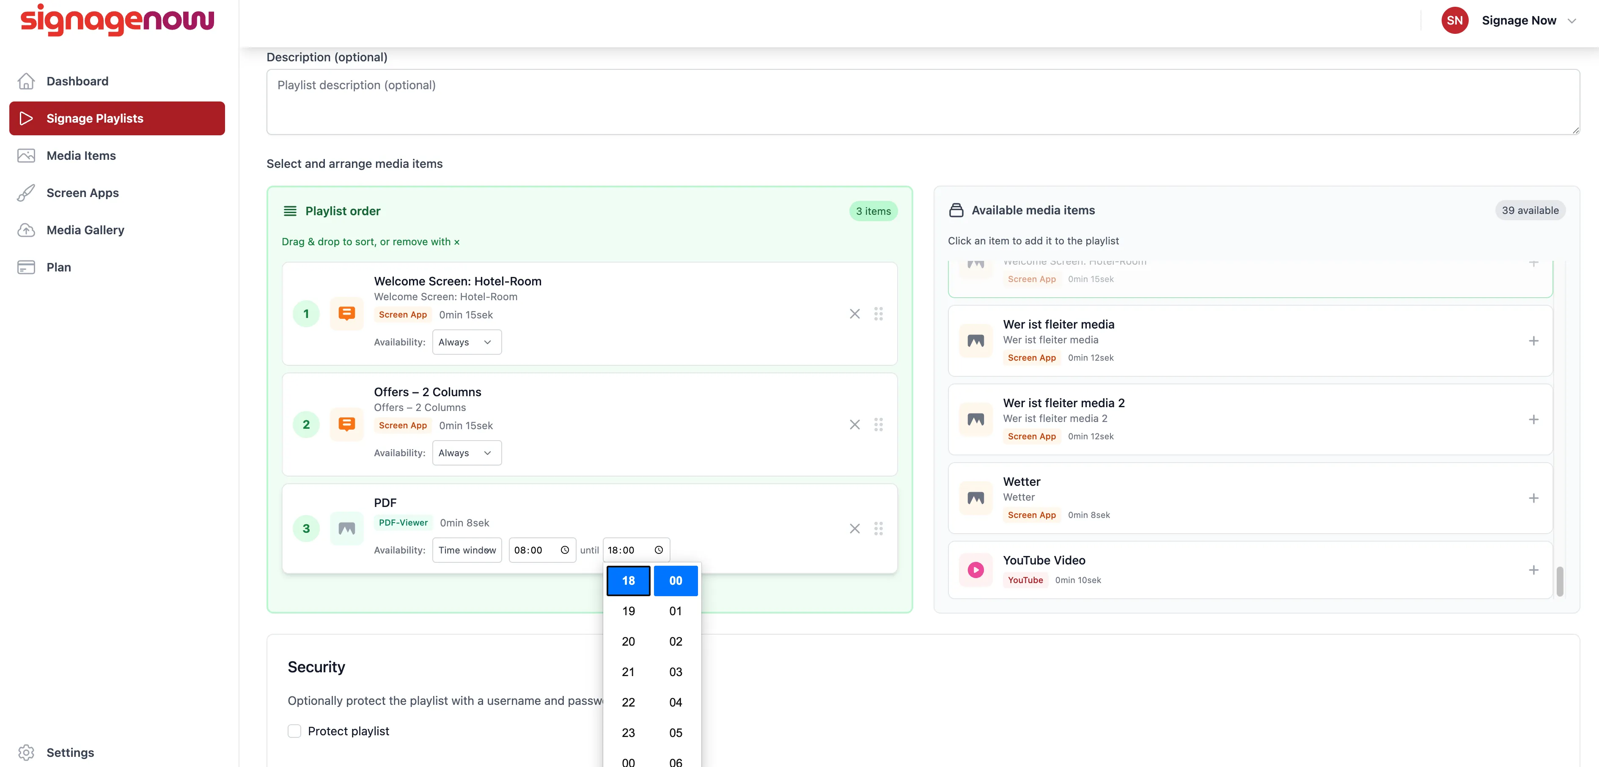1599x767 pixels.
Task: Choose minute 04 in time picker
Action: [676, 702]
